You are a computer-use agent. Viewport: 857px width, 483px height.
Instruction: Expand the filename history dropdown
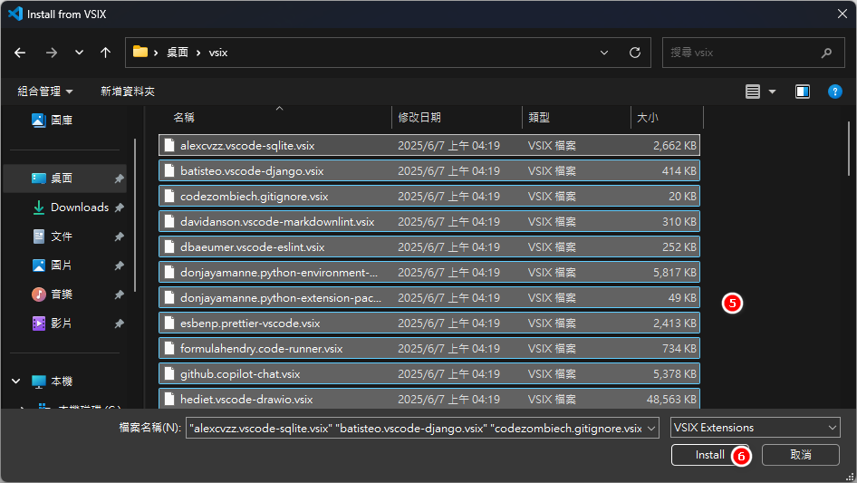pos(651,429)
